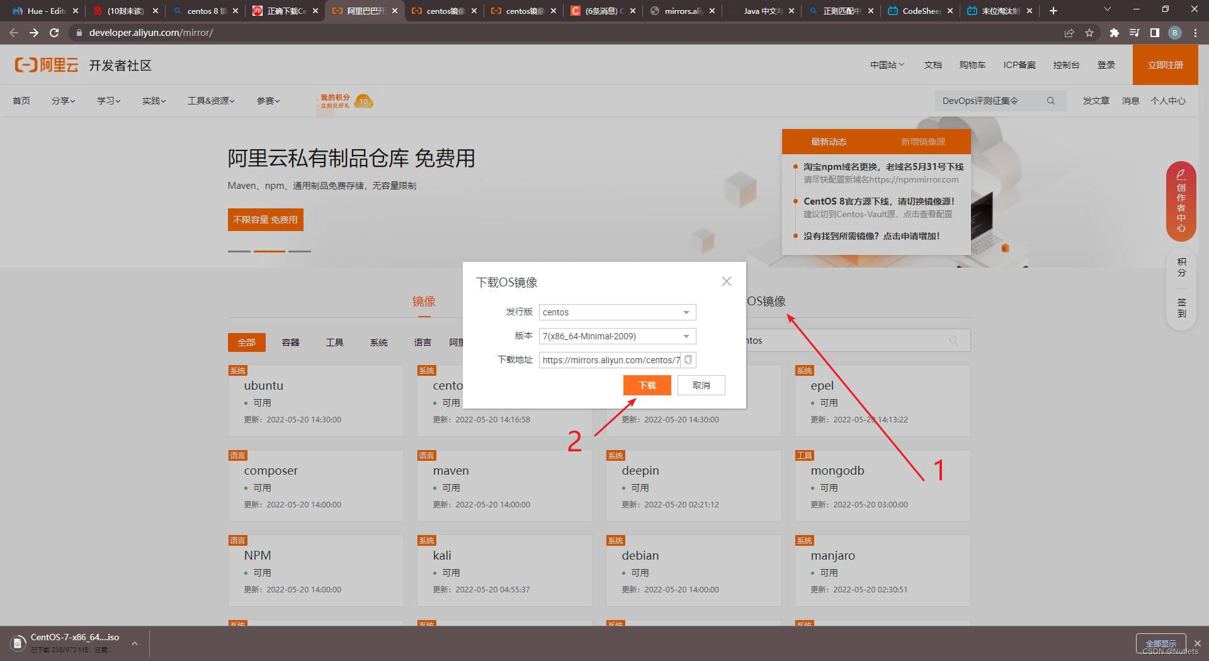1209x661 pixels.
Task: Click the CentOS iso file icon in downloads bar
Action: (18, 643)
